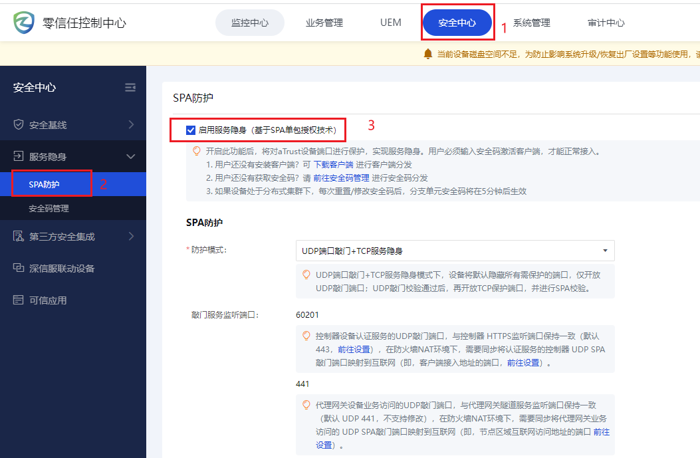The height and width of the screenshot is (458, 700).
Task: Click the bold SPA防护 section heading
Action: [205, 222]
